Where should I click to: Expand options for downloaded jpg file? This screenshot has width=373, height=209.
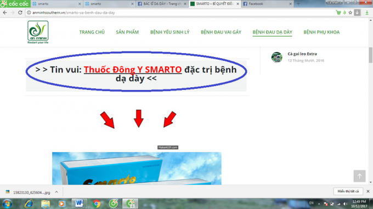click(56, 192)
